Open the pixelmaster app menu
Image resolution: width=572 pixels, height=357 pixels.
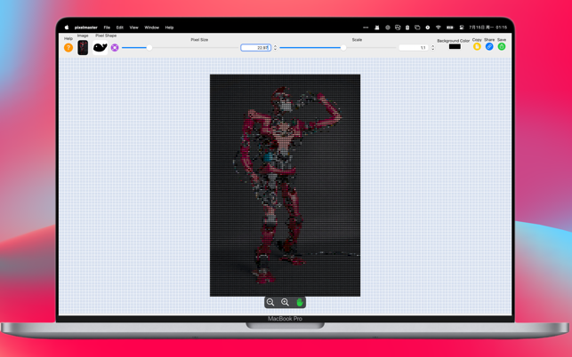pyautogui.click(x=85, y=28)
